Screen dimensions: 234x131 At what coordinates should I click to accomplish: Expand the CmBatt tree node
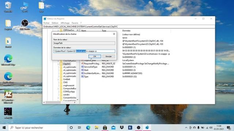tap(58, 79)
